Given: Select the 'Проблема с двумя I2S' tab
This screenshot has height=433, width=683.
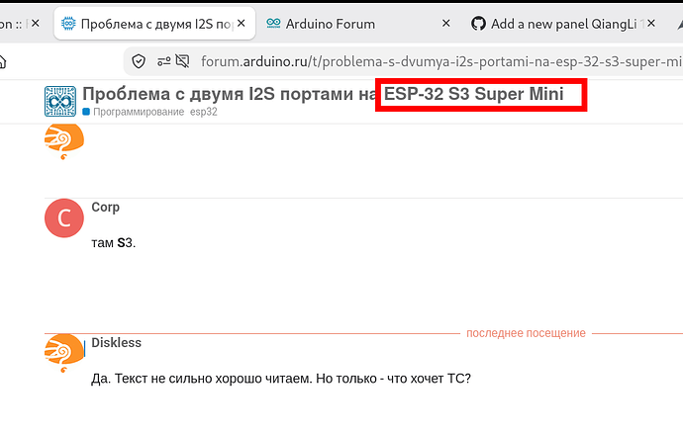Looking at the screenshot, I should click(154, 24).
